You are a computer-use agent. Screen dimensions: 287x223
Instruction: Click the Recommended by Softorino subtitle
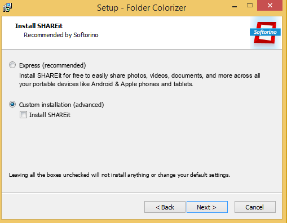tap(61, 35)
